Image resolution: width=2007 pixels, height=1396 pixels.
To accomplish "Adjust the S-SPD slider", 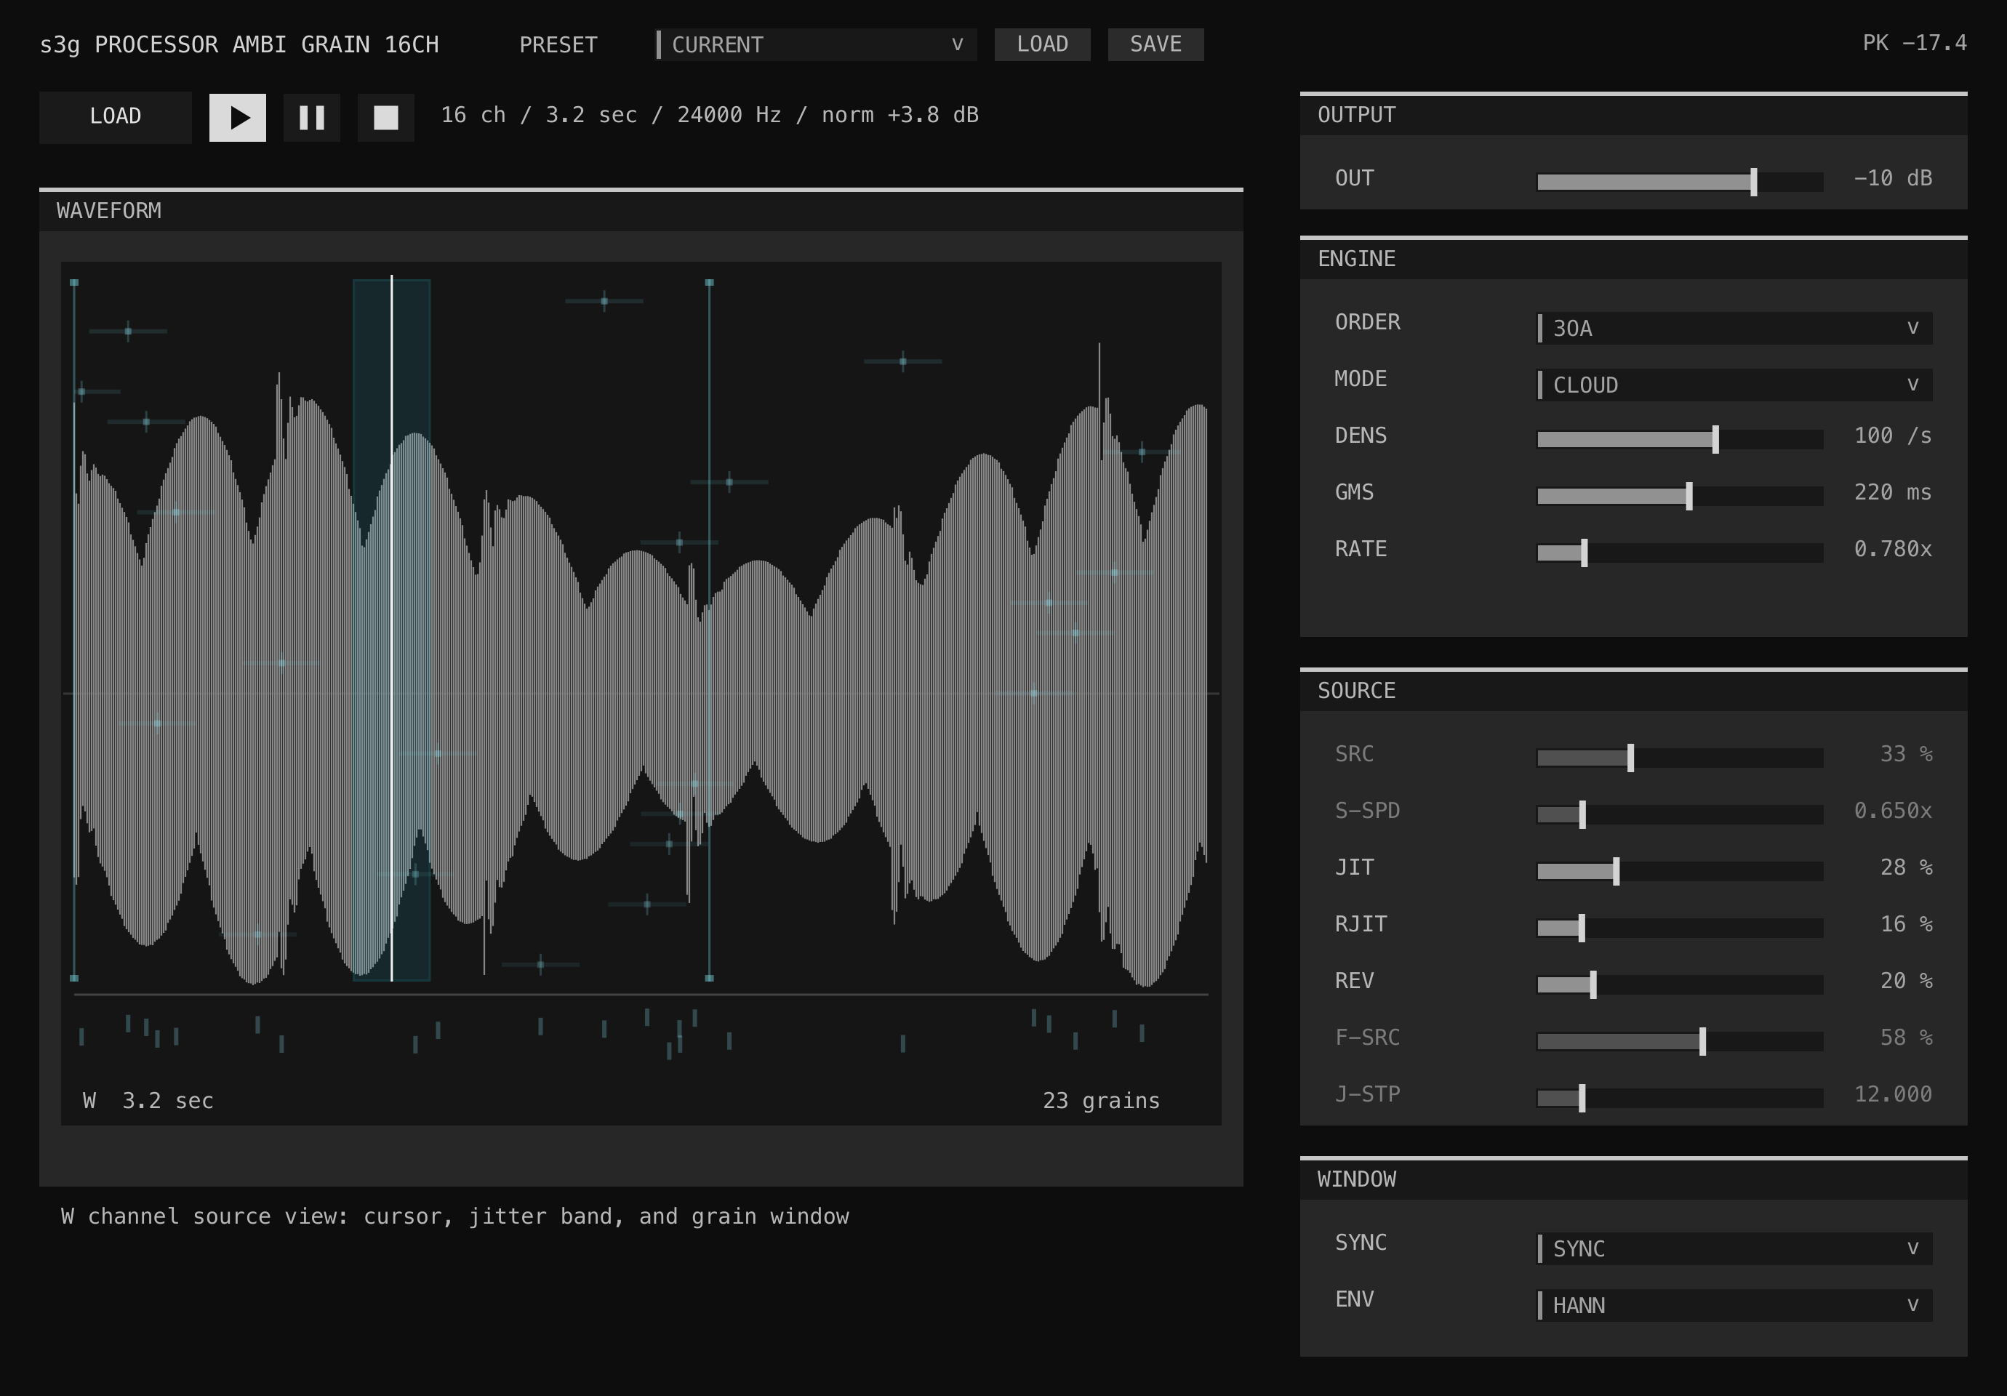I will [1680, 814].
